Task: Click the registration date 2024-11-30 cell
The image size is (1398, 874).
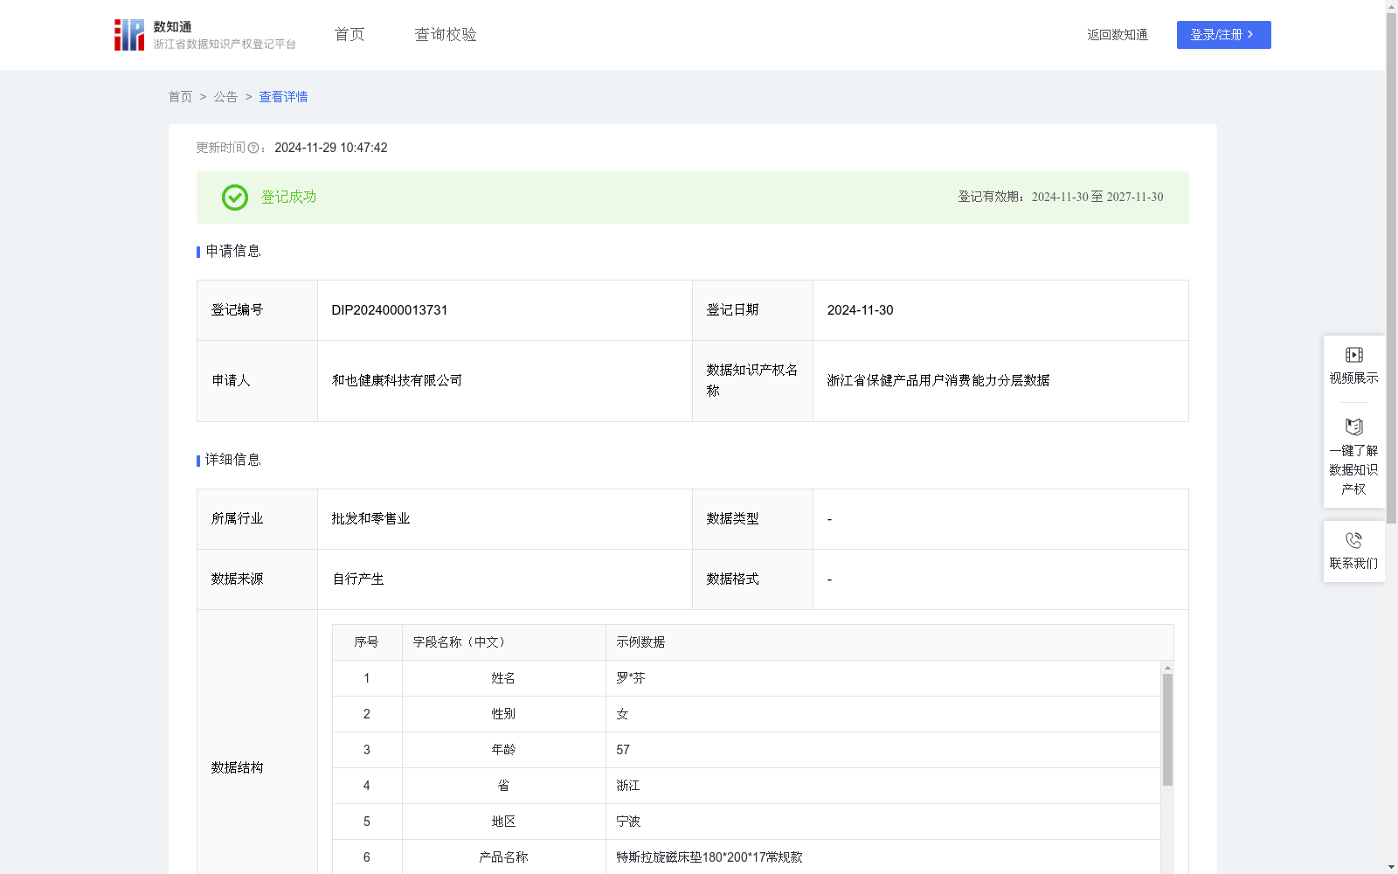Action: (x=1000, y=310)
